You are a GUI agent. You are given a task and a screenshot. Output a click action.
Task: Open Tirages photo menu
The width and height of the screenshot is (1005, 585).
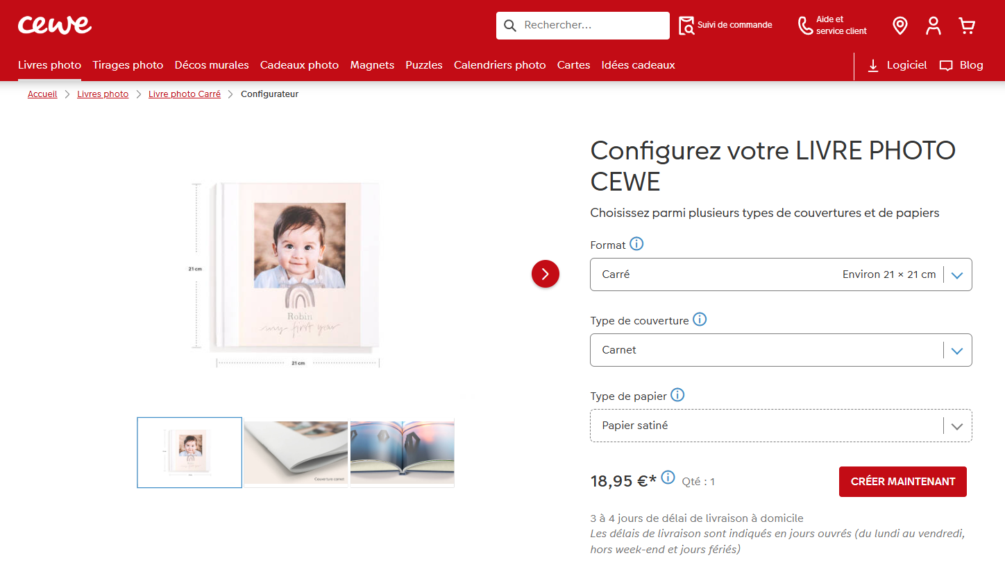[x=128, y=65]
